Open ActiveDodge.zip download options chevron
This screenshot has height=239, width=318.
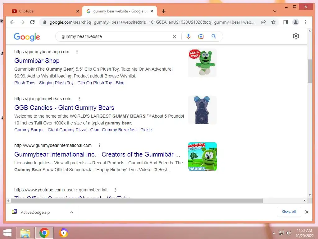72,212
